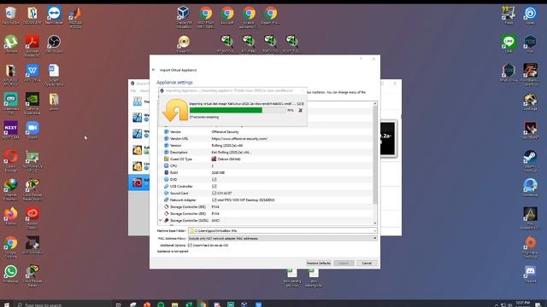Image resolution: width=547 pixels, height=307 pixels.
Task: Open the OBS Studio desktop icon
Action: pyautogui.click(x=54, y=43)
